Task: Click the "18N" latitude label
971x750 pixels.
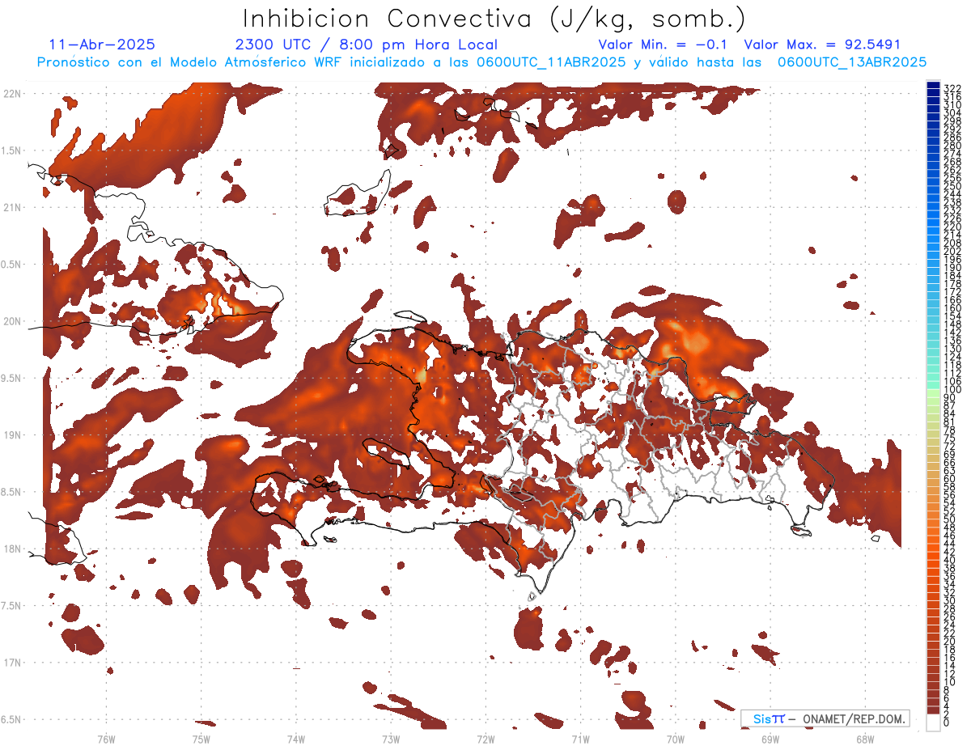Action: click(x=11, y=549)
